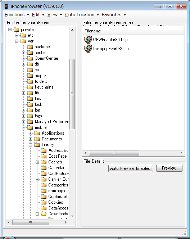Click folder tree vertical scrollbar down arrow
Screen dimensions: 190x239
pyautogui.click(x=72, y=216)
